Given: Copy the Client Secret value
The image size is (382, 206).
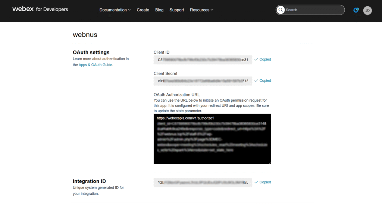Looking at the screenshot, I should (263, 80).
